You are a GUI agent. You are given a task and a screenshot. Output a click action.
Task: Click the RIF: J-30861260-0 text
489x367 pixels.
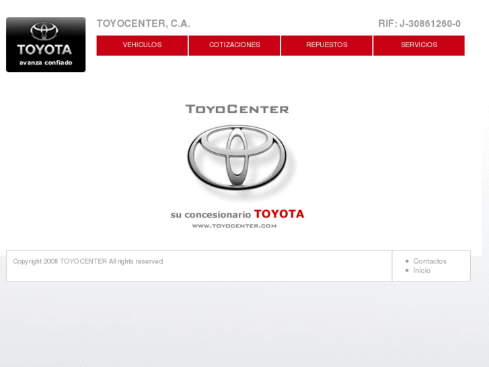click(420, 24)
